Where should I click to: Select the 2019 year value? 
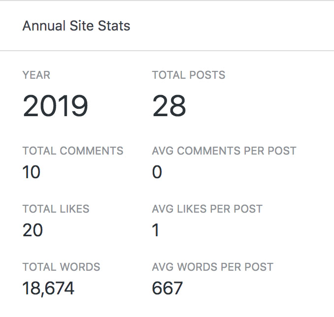pos(55,106)
